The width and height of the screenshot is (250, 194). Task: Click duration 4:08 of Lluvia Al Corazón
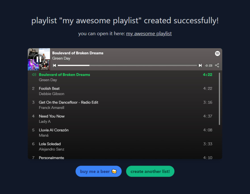pyautogui.click(x=208, y=130)
